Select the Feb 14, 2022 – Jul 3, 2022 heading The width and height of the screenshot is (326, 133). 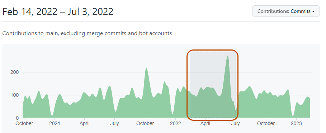pos(58,11)
